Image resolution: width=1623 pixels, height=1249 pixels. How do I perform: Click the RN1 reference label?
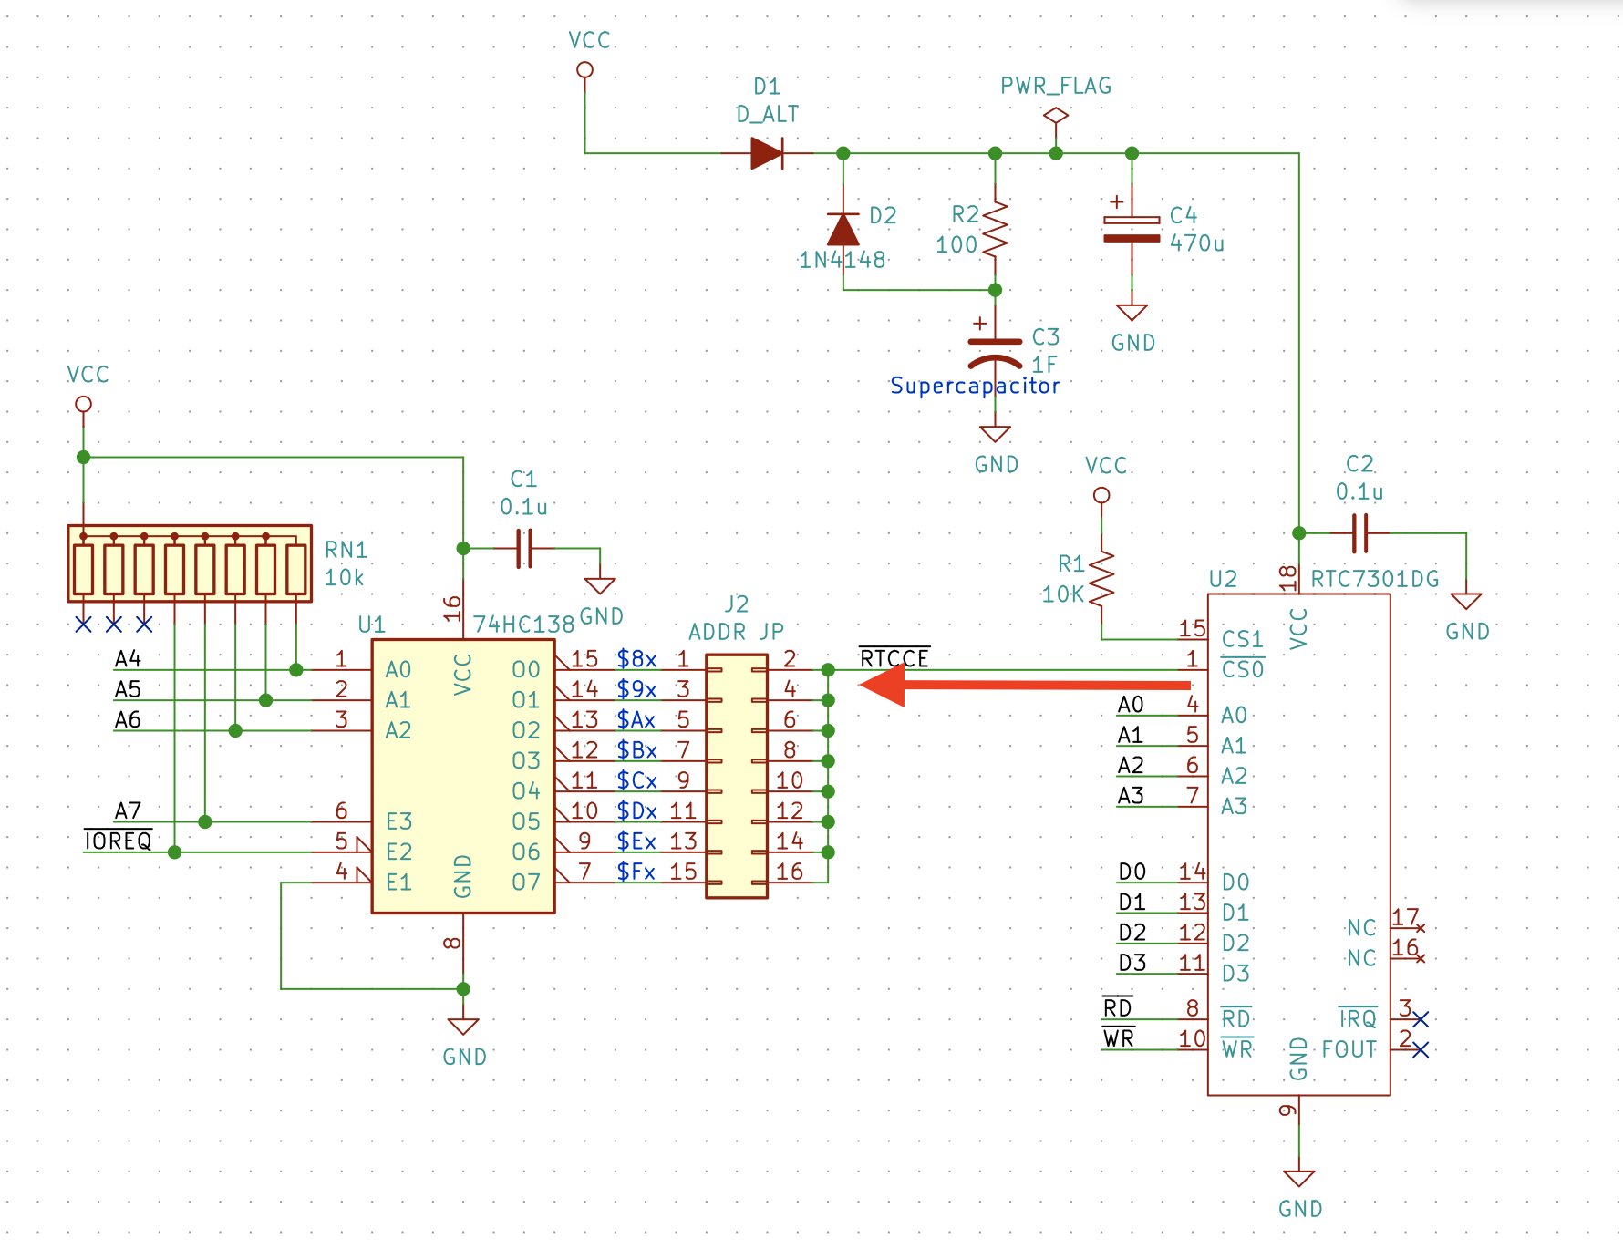pyautogui.click(x=346, y=550)
